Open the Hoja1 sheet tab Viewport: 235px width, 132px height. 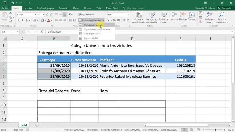23,125
